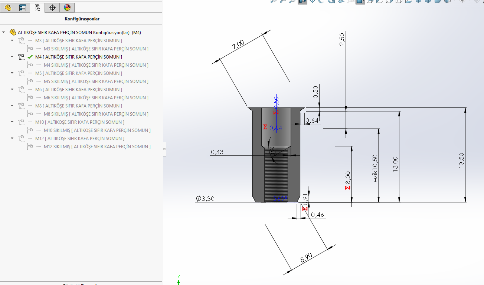The height and width of the screenshot is (285, 484).
Task: Click the derived config icon of M3 SIKILMIŞ
Action: [30, 49]
